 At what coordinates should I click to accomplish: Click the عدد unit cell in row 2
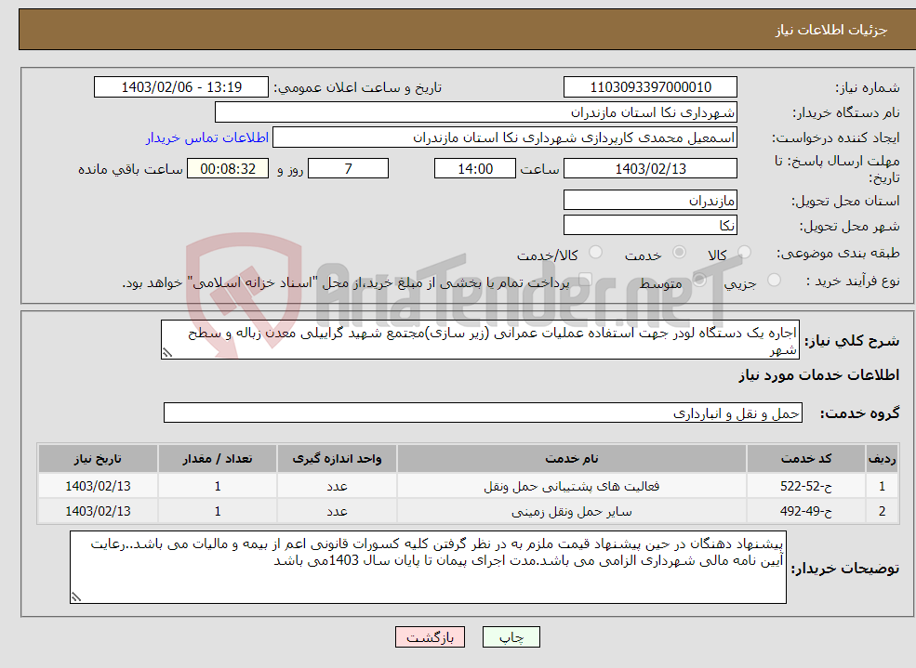tap(337, 511)
